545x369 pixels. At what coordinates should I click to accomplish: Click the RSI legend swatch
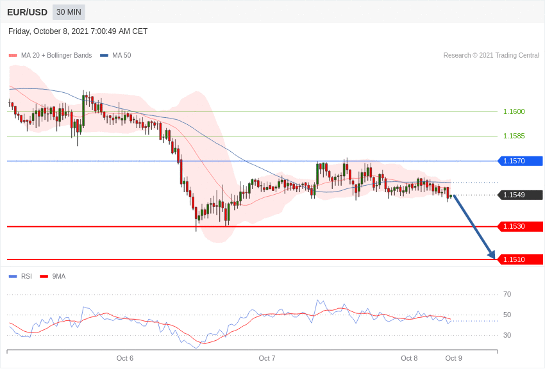(13, 277)
